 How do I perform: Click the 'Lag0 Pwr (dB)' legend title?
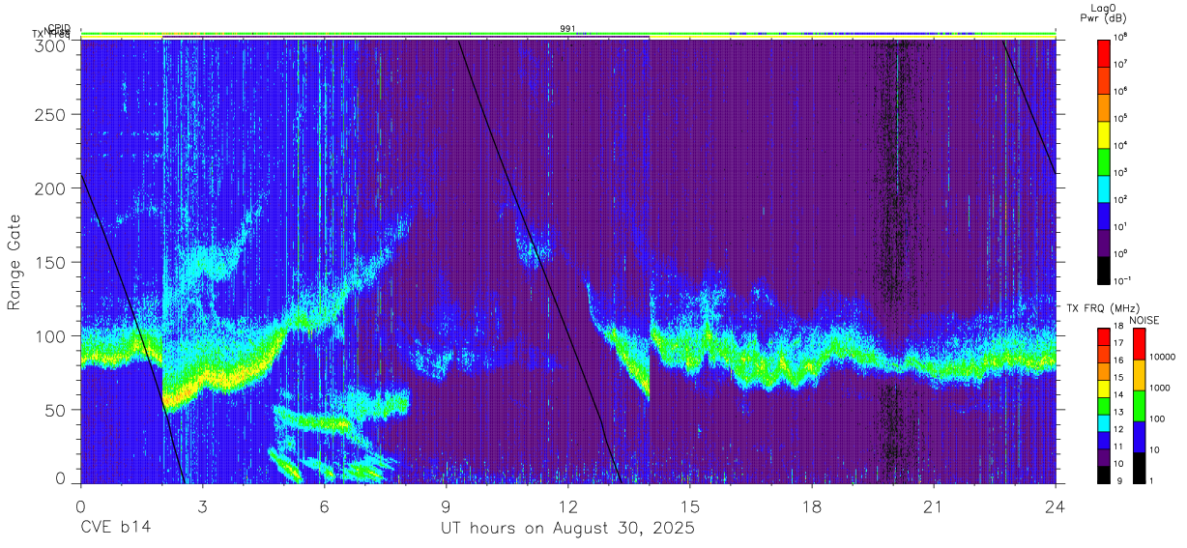1103,13
